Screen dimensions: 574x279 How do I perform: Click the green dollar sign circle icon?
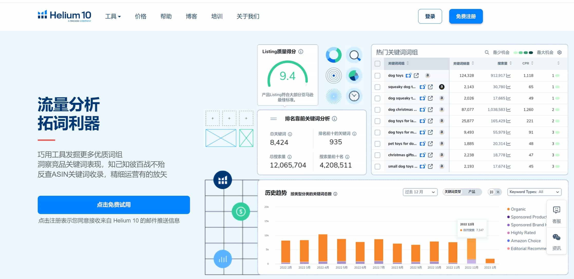tap(241, 211)
